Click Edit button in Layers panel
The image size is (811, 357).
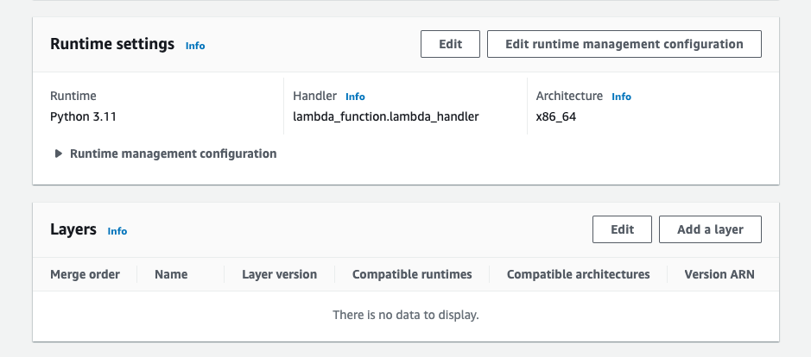coord(622,229)
